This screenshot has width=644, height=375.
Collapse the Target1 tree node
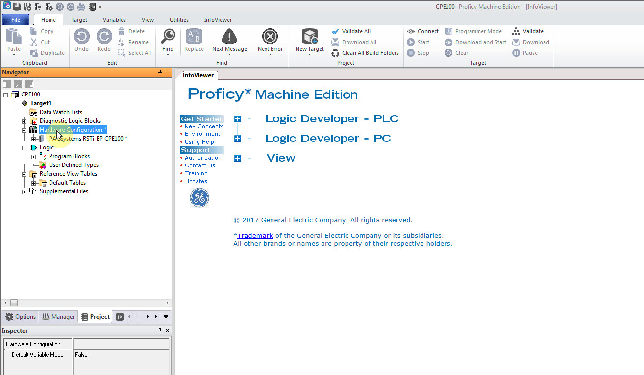coord(15,104)
